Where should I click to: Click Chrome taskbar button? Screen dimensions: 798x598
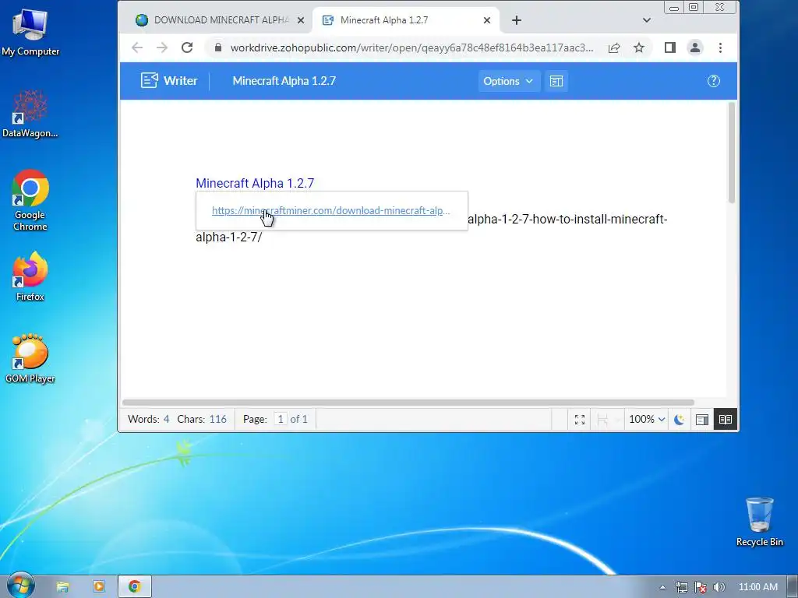click(x=135, y=587)
